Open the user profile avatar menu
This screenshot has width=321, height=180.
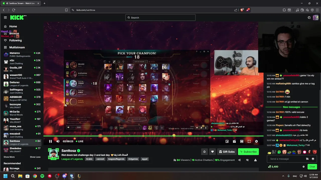pyautogui.click(x=315, y=17)
